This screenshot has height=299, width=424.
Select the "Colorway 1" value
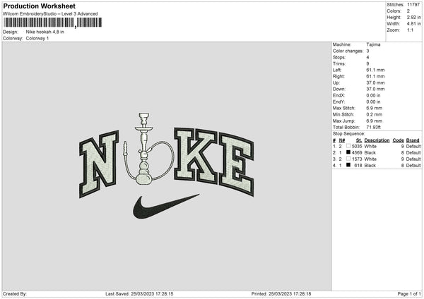click(x=37, y=38)
